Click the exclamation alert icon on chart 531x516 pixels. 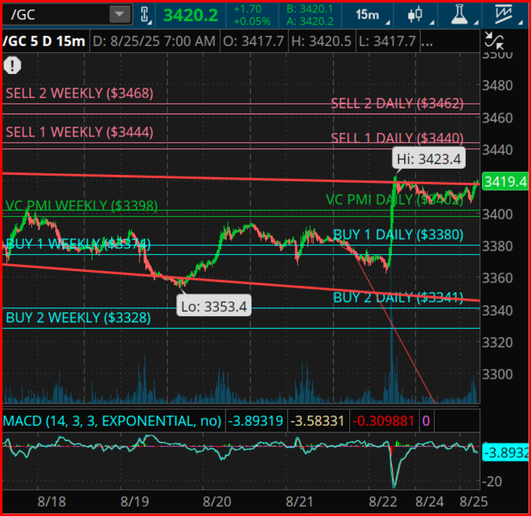tap(12, 65)
